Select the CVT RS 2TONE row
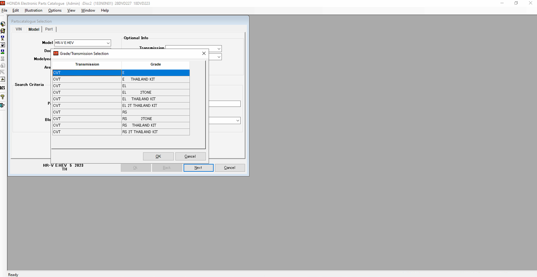The height and width of the screenshot is (277, 537). point(121,119)
